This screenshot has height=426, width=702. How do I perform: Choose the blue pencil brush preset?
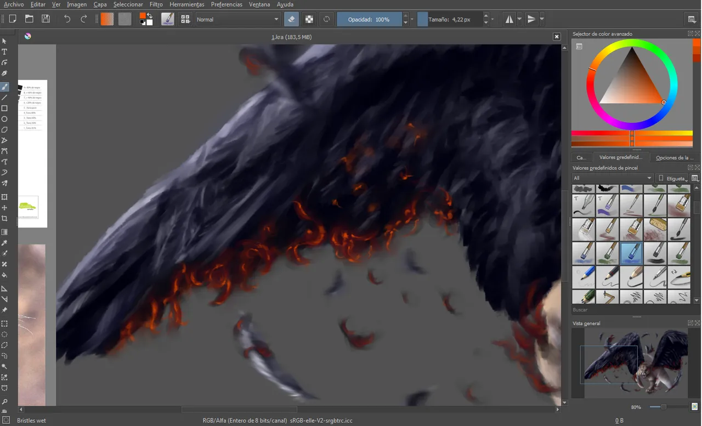(x=584, y=277)
